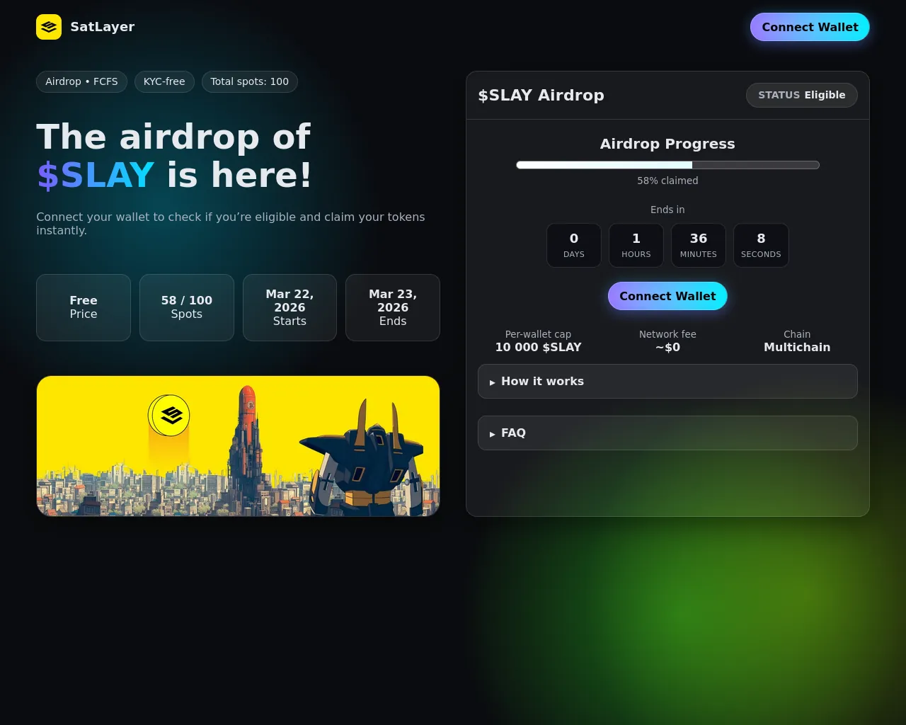
Task: Click the Free Price stat card
Action: point(84,307)
